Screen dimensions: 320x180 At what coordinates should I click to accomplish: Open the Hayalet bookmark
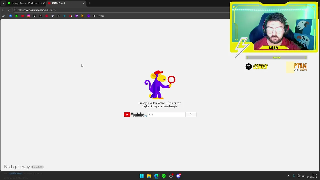98,16
